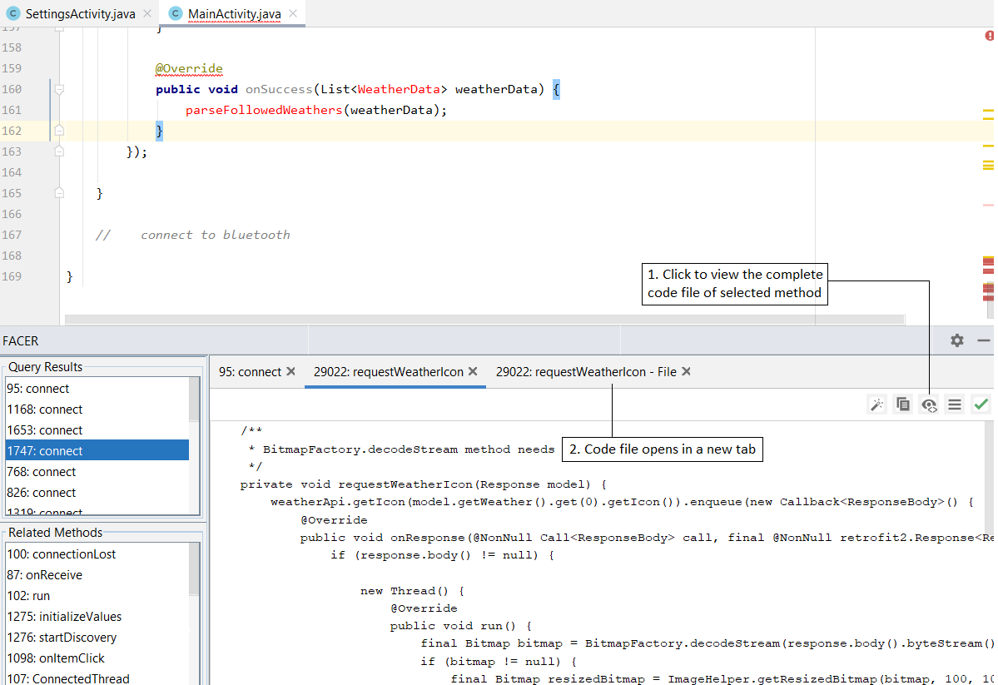Close the '95: connect' tab

pyautogui.click(x=290, y=371)
